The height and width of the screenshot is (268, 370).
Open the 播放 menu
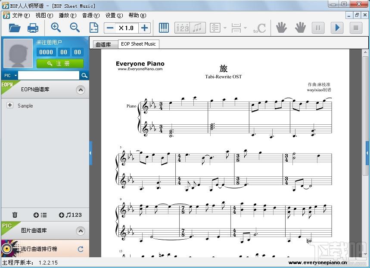coord(68,15)
